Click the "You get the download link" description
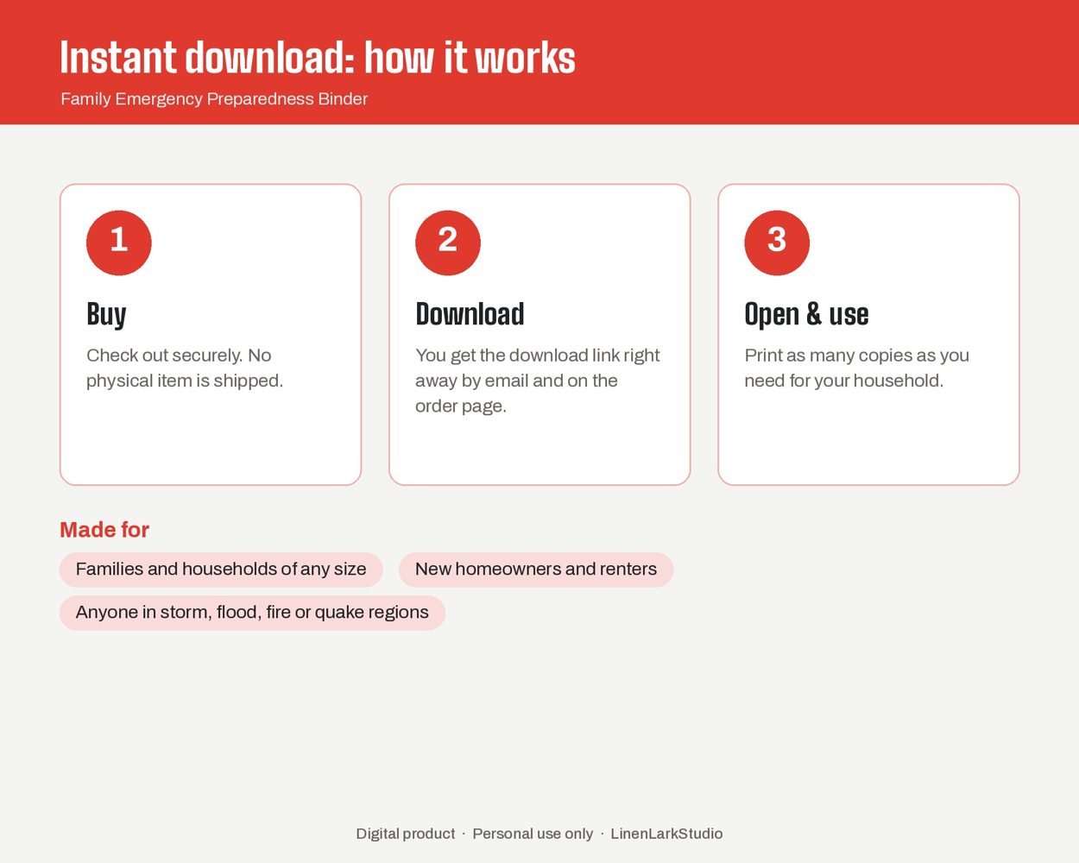Image resolution: width=1079 pixels, height=863 pixels. tap(538, 381)
